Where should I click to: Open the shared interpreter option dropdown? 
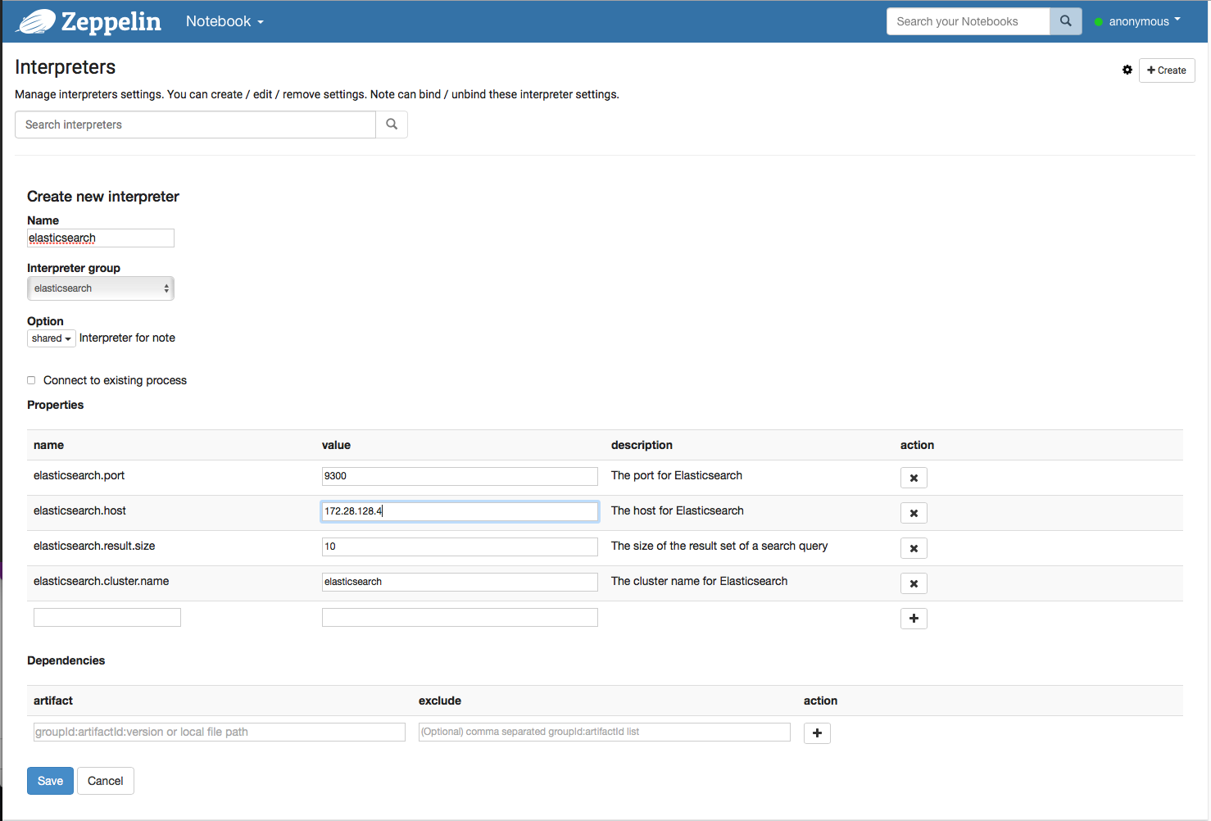coord(51,338)
